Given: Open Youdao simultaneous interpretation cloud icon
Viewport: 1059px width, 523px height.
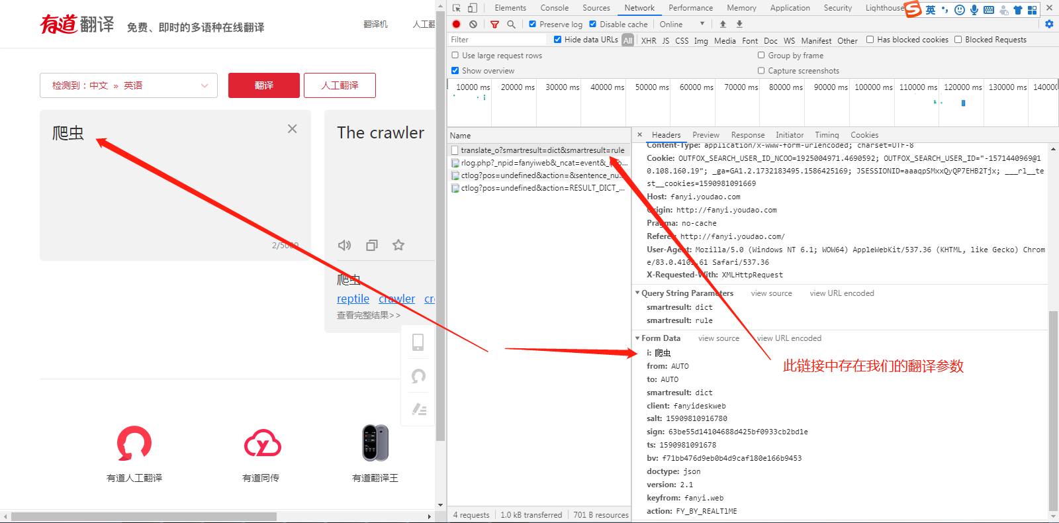Looking at the screenshot, I should click(262, 443).
